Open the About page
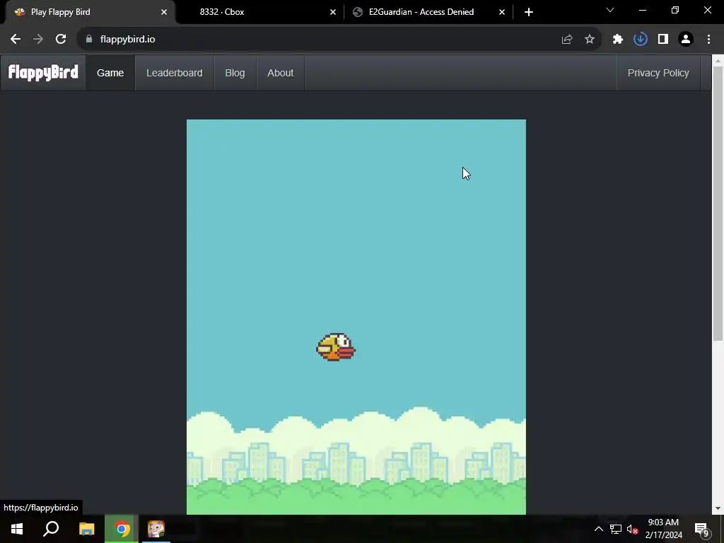Screen dimensions: 724x543 [x=280, y=73]
